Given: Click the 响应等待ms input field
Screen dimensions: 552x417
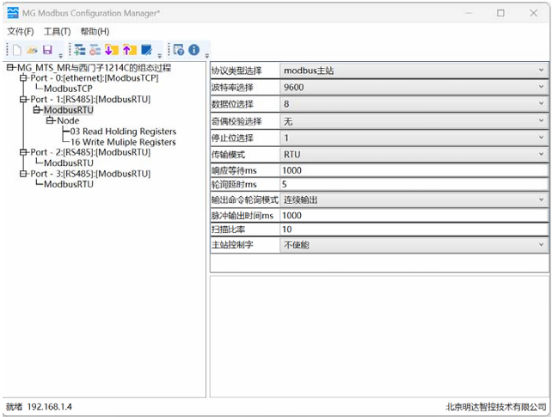Looking at the screenshot, I should click(x=414, y=170).
